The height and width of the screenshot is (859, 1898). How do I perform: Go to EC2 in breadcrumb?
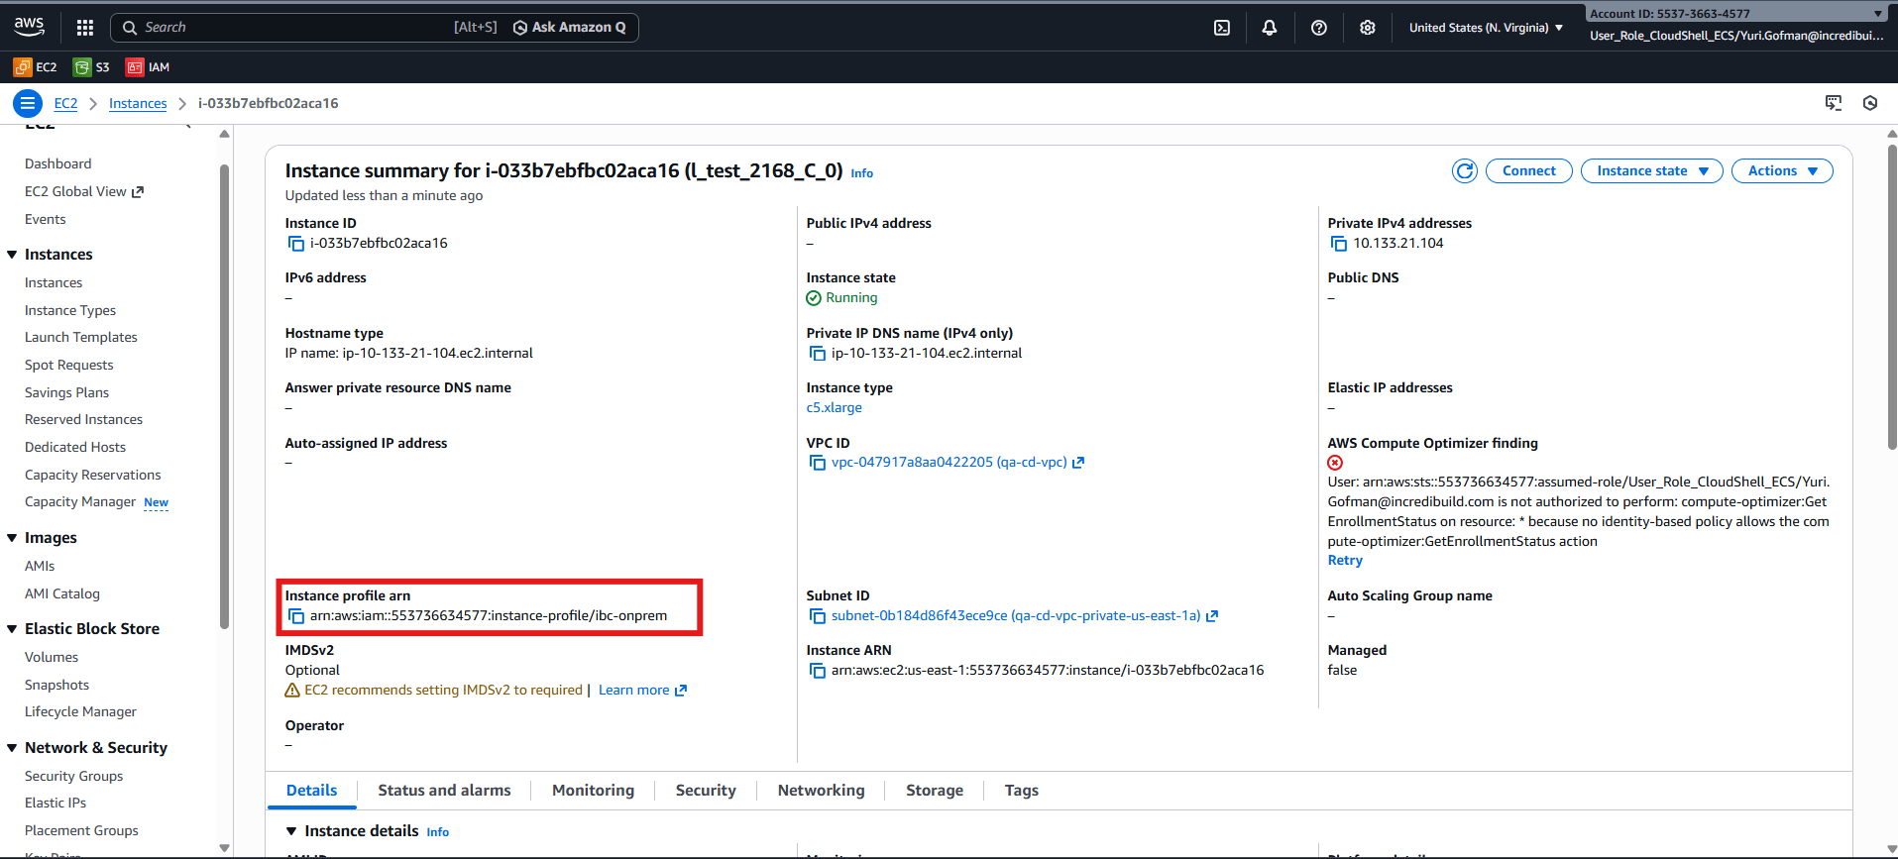point(65,103)
